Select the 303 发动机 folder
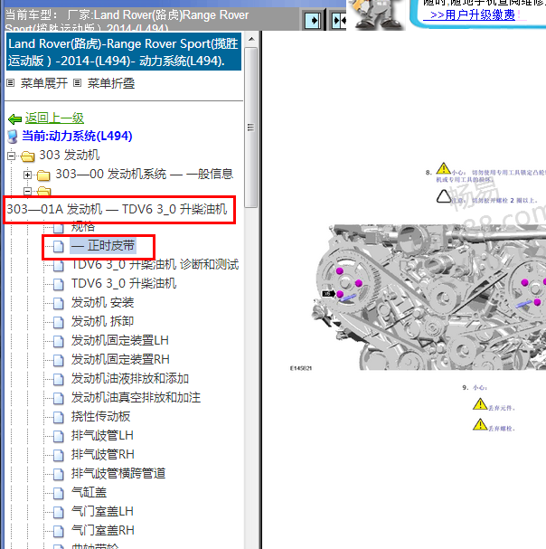This screenshot has height=549, width=546. pos(70,155)
